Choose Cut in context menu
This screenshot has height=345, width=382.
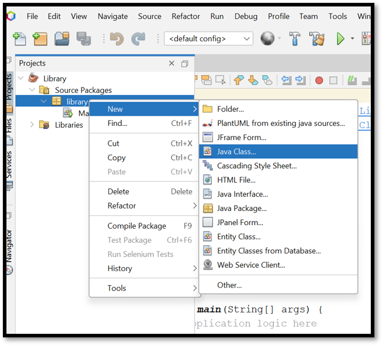[145, 144]
